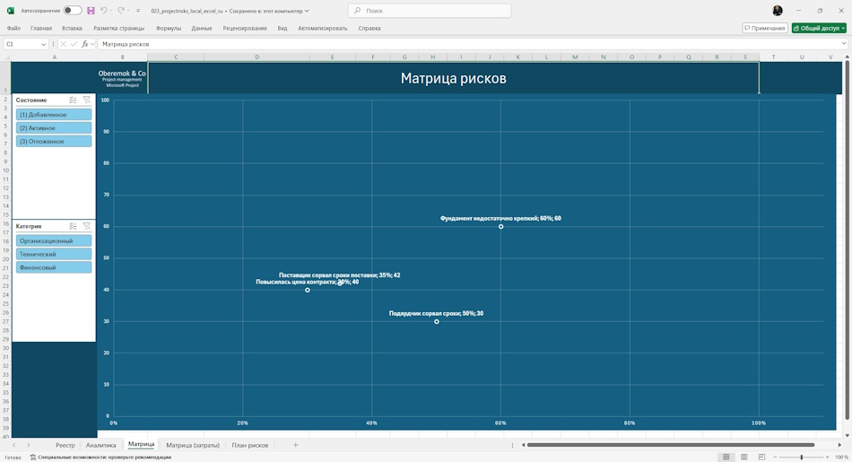
Task: Click the previous sheet navigation arrow
Action: click(x=14, y=445)
